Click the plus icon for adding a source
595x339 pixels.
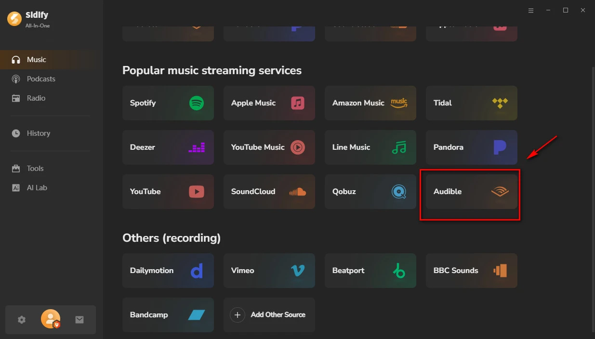tap(237, 315)
